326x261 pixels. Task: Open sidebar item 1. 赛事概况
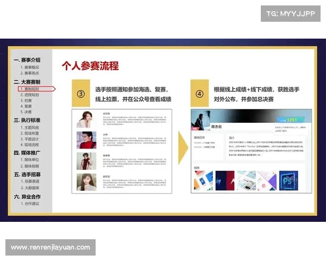(x=29, y=67)
